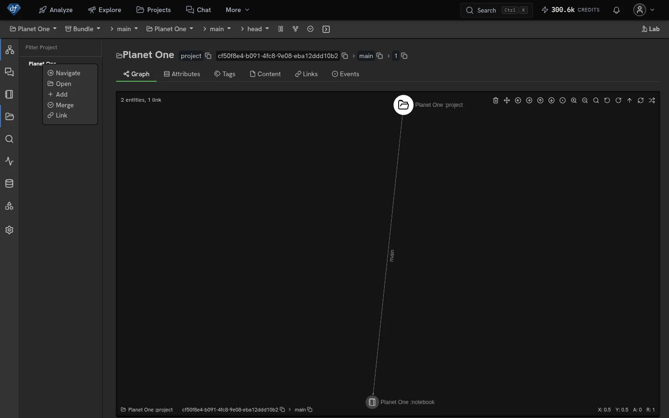The image size is (669, 418).
Task: Rotate graph clockwise
Action: tap(618, 100)
